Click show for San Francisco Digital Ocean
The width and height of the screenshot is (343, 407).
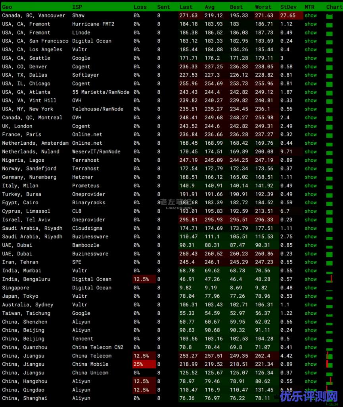[310, 41]
